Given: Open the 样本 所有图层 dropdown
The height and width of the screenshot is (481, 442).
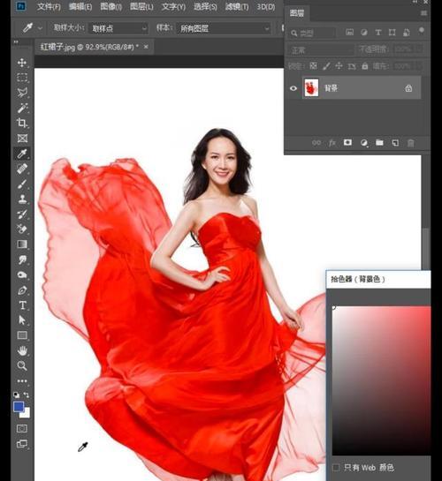Looking at the screenshot, I should click(x=224, y=28).
